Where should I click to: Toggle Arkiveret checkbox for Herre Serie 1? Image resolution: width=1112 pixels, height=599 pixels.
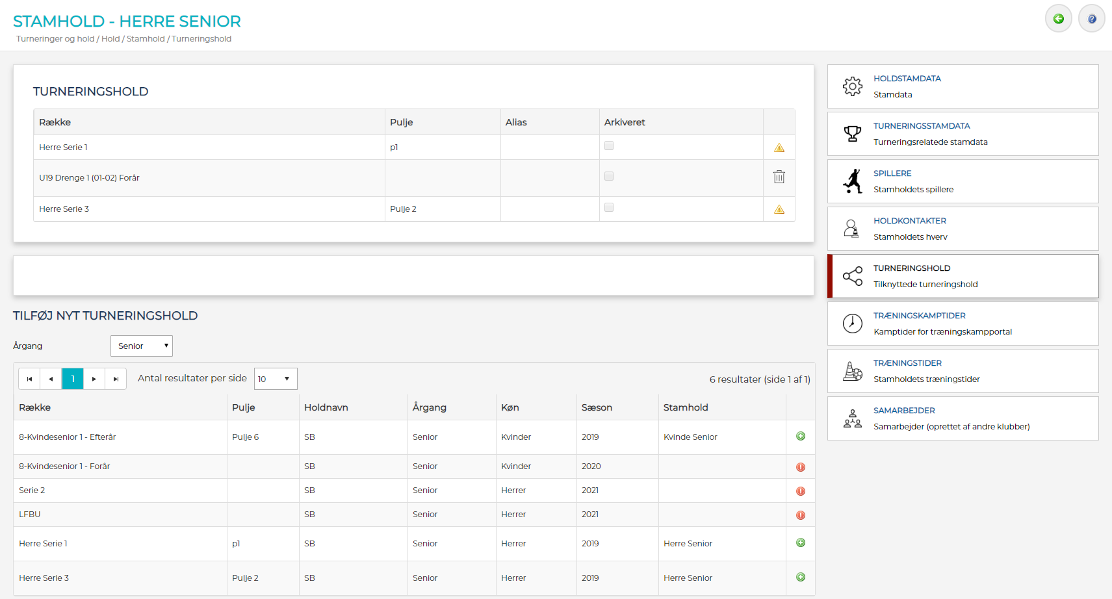[609, 146]
